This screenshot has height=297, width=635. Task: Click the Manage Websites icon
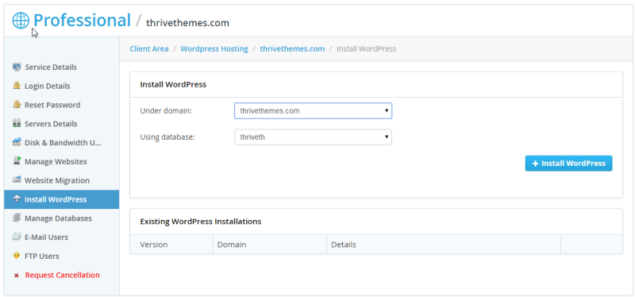17,161
